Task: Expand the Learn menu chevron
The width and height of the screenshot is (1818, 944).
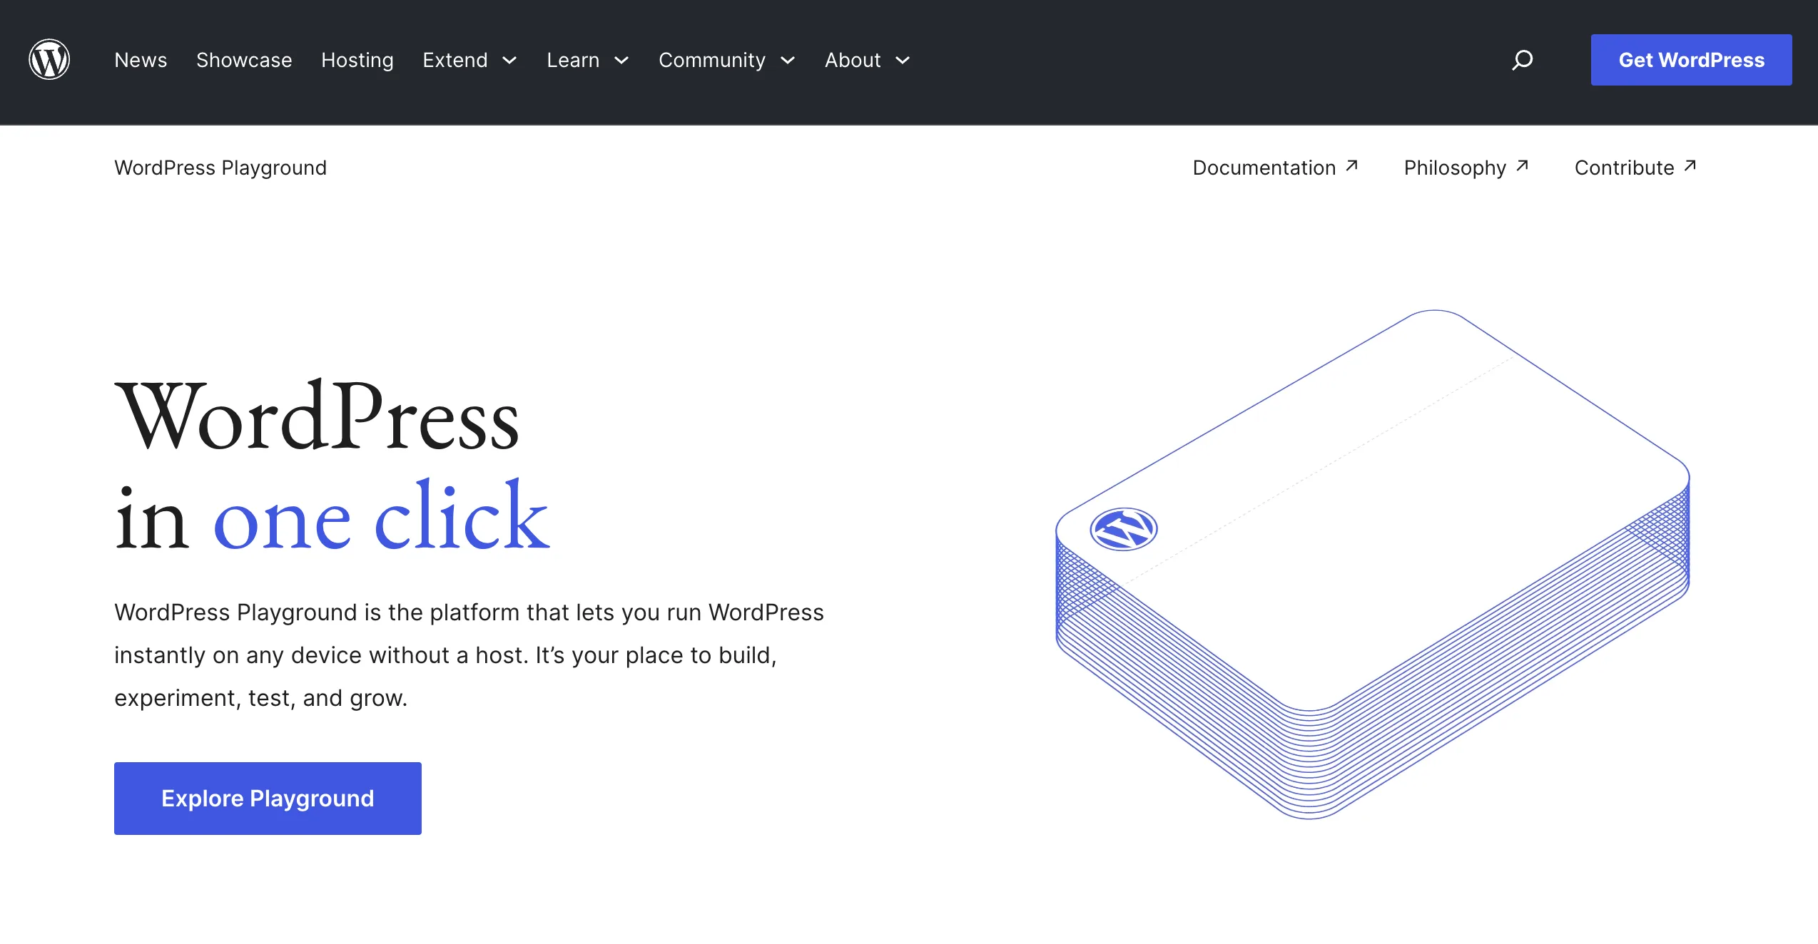Action: coord(621,61)
